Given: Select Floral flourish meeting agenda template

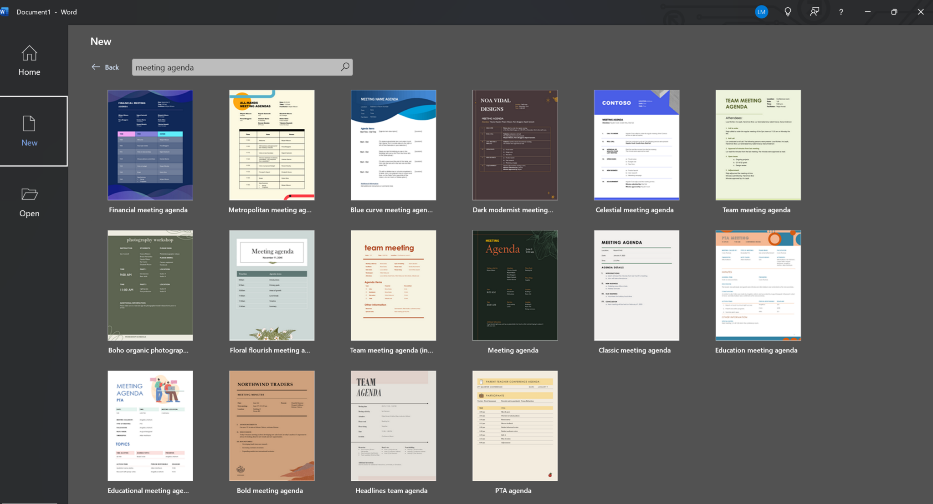Looking at the screenshot, I should tap(272, 285).
